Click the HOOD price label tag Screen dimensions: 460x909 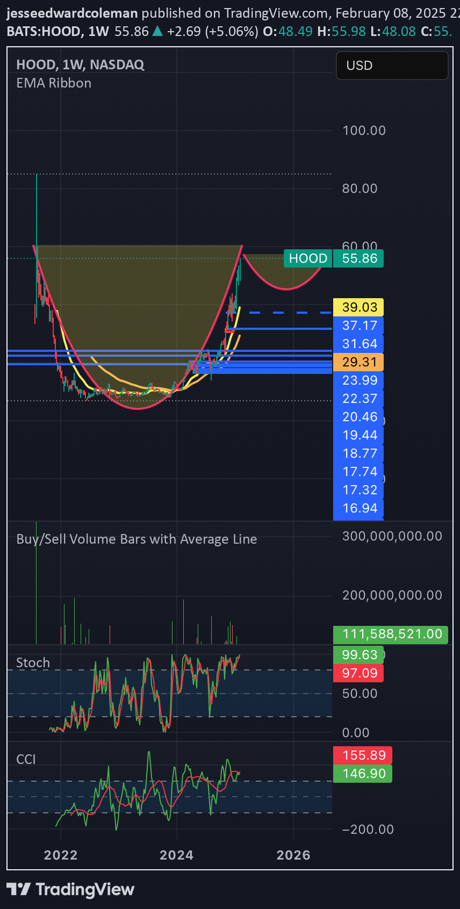(x=308, y=258)
